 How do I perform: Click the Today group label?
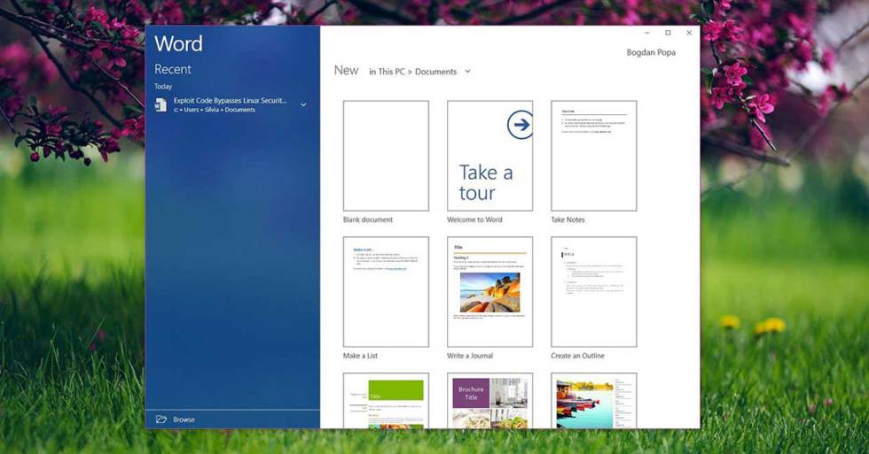click(163, 86)
